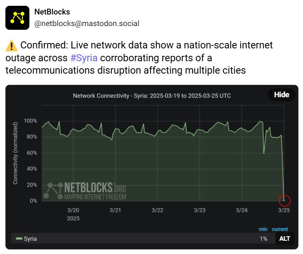Select the Syria series legend label

[x=30, y=239]
